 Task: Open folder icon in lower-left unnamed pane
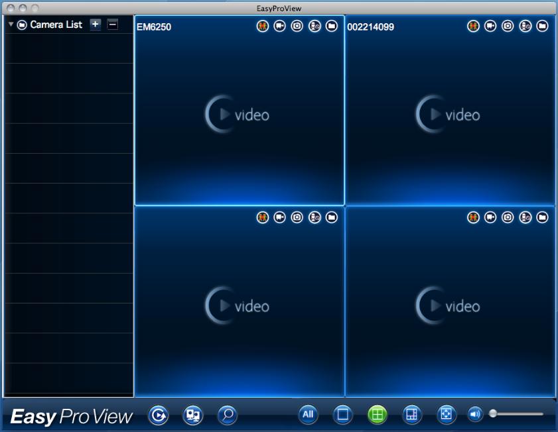point(332,217)
